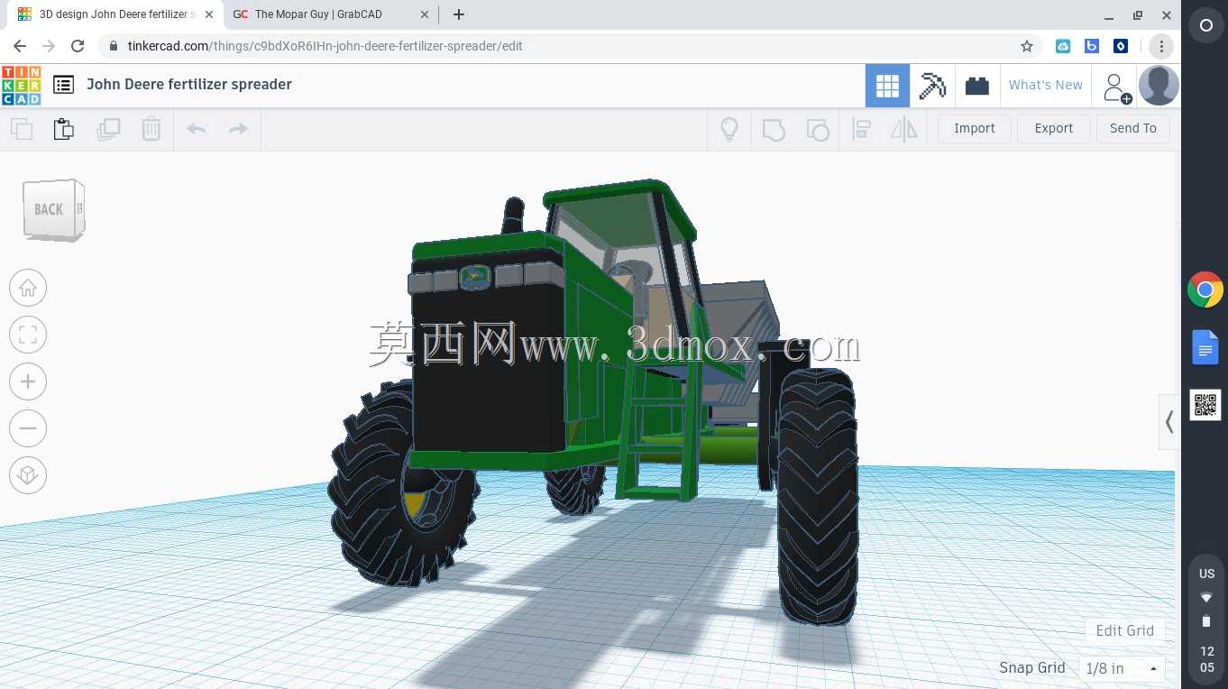Go back in the browser
1228x689 pixels.
tap(20, 46)
